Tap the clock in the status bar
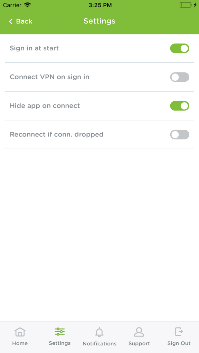The image size is (199, 353). pyautogui.click(x=99, y=5)
